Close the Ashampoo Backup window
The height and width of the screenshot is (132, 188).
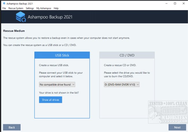(x=184, y=3)
